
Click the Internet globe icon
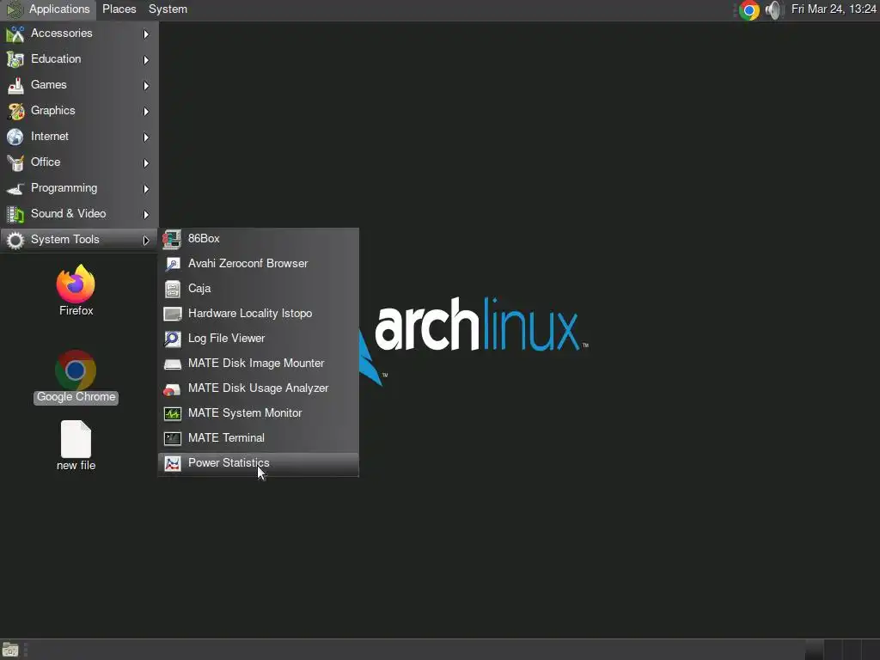[x=15, y=137]
